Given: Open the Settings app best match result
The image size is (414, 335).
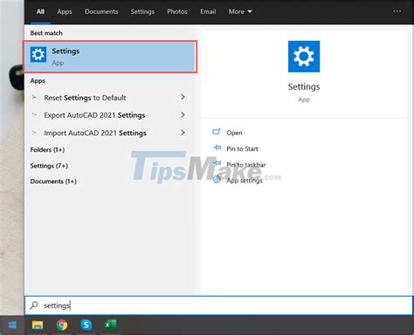Looking at the screenshot, I should point(110,57).
